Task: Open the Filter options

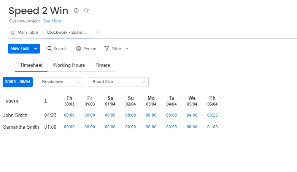Action: pos(113,49)
